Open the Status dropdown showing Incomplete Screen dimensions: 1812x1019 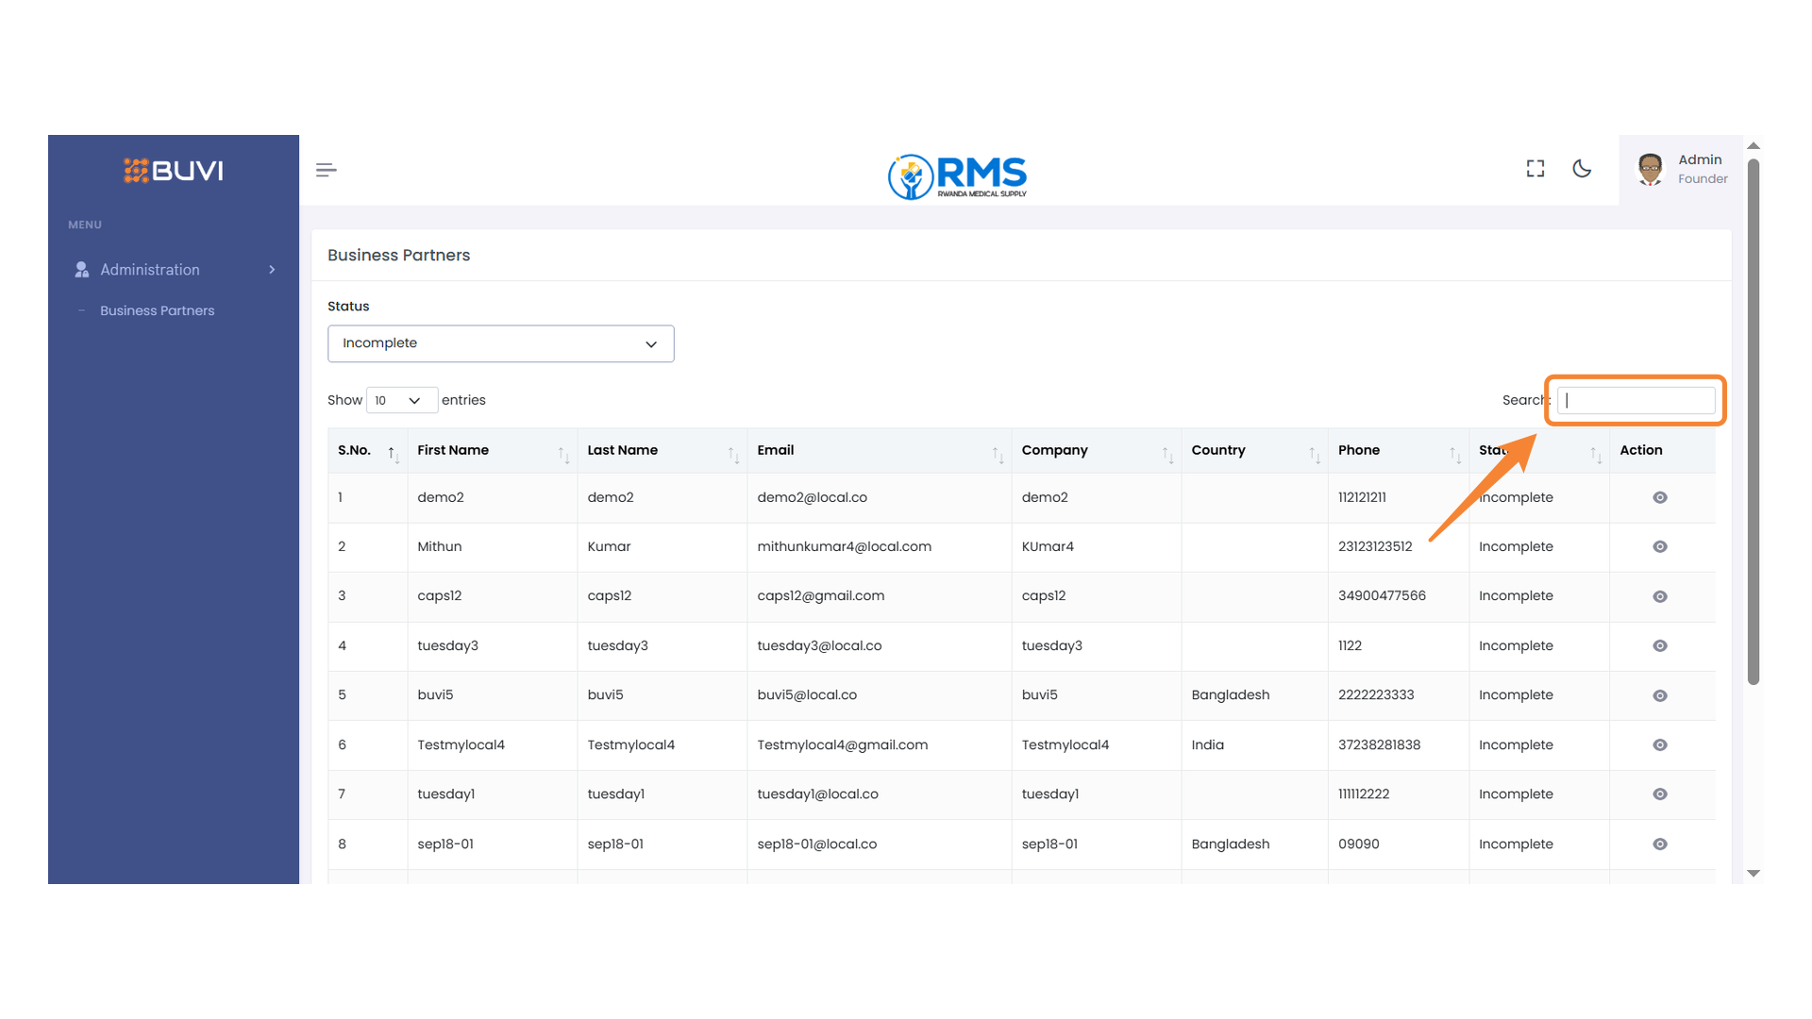500,343
